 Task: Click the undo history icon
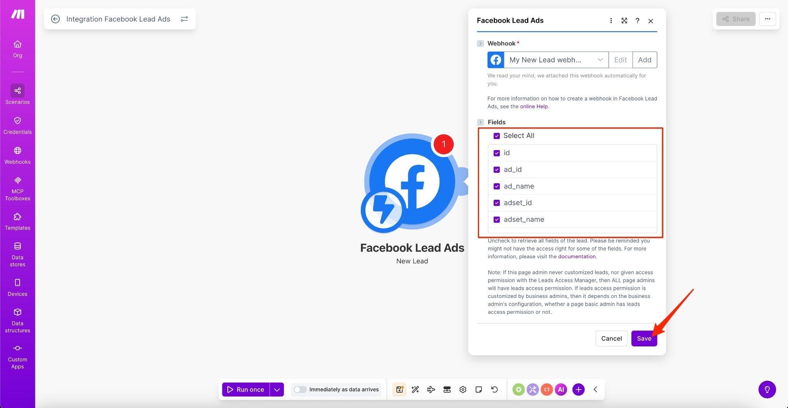pyautogui.click(x=494, y=390)
